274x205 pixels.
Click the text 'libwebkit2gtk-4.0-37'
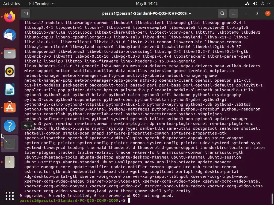coord(217,47)
